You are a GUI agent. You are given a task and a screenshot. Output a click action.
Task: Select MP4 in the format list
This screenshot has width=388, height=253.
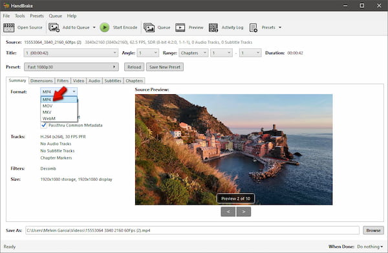point(59,99)
